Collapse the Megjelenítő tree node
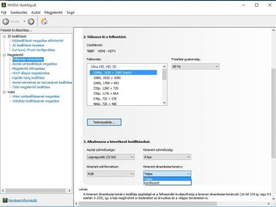The image size is (276, 207). (x=4, y=55)
